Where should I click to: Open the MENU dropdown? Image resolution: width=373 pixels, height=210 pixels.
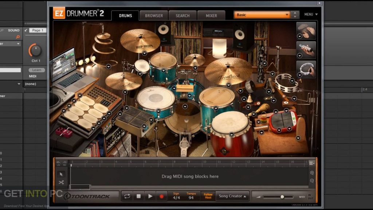(x=311, y=14)
